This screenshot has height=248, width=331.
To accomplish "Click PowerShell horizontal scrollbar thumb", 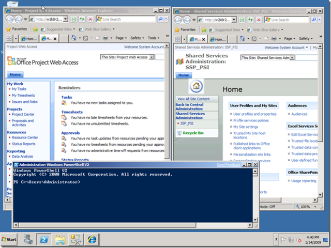I will [107, 225].
